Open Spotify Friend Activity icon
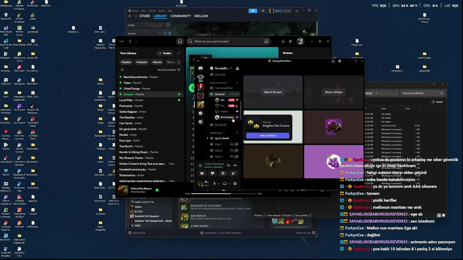 point(290,41)
